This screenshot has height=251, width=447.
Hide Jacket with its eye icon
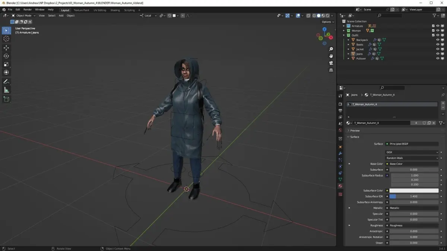438,49
